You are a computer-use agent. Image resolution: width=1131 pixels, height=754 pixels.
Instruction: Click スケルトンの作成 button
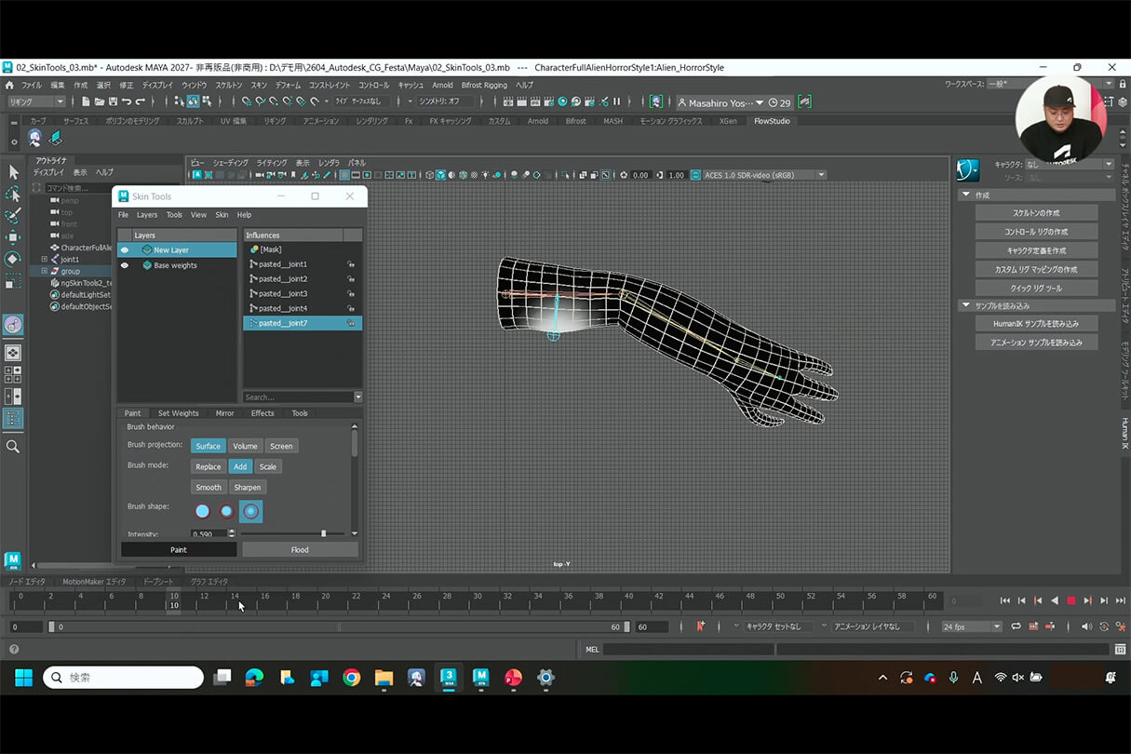1036,213
